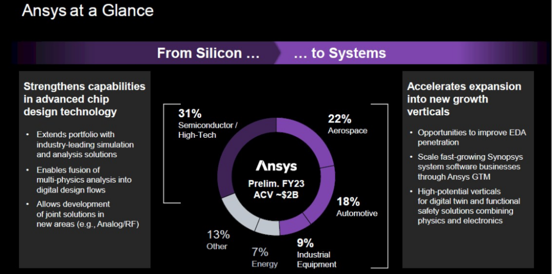This screenshot has width=552, height=274.
Task: Click the "Opportunities to improve EDA penetration" bullet
Action: [471, 137]
